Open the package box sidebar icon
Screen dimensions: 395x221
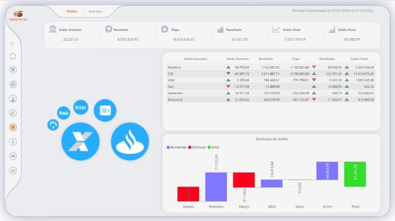pyautogui.click(x=13, y=84)
